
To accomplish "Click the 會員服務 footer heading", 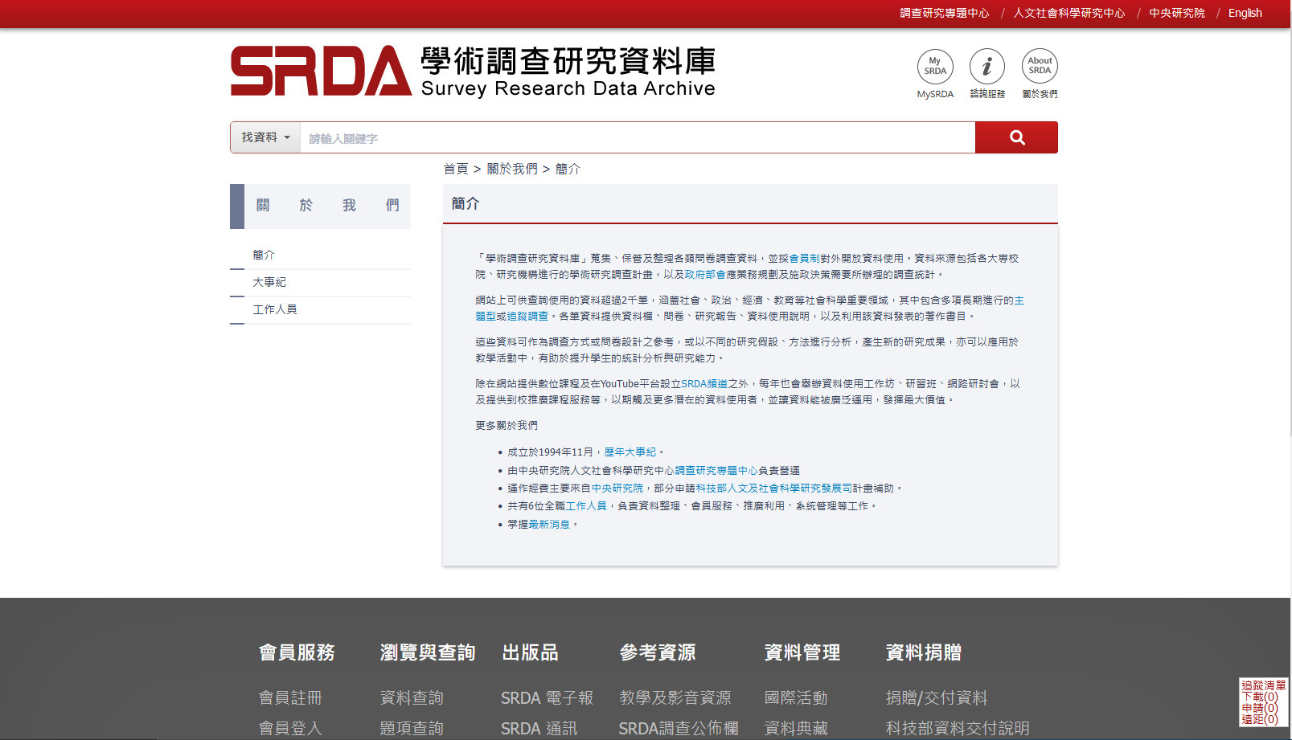I will click(297, 652).
